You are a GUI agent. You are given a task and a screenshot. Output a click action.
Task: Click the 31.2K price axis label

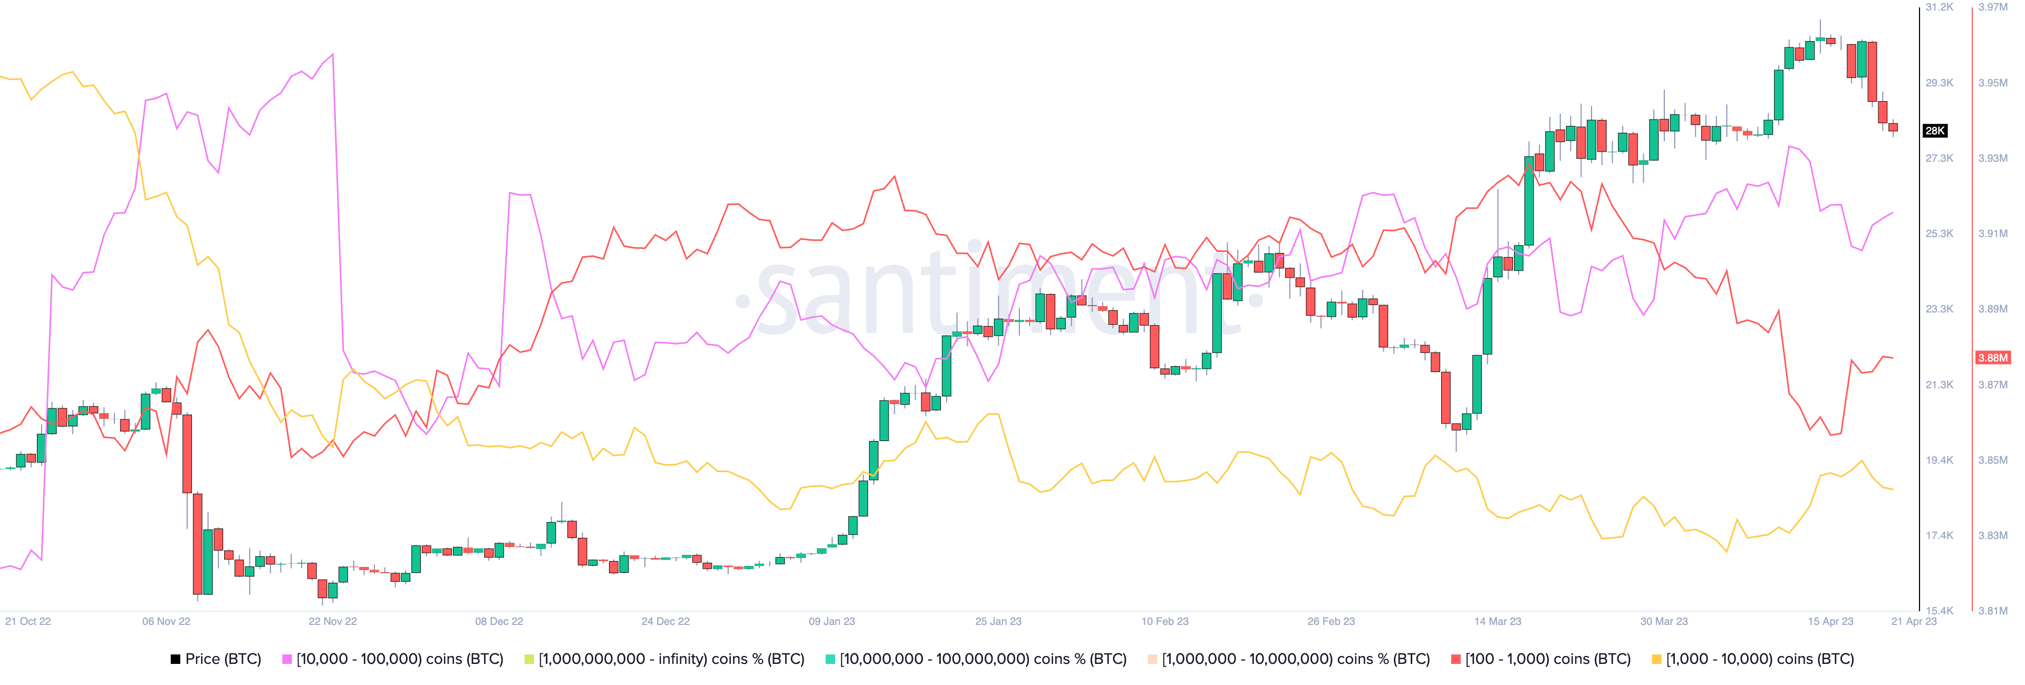[x=1939, y=7]
